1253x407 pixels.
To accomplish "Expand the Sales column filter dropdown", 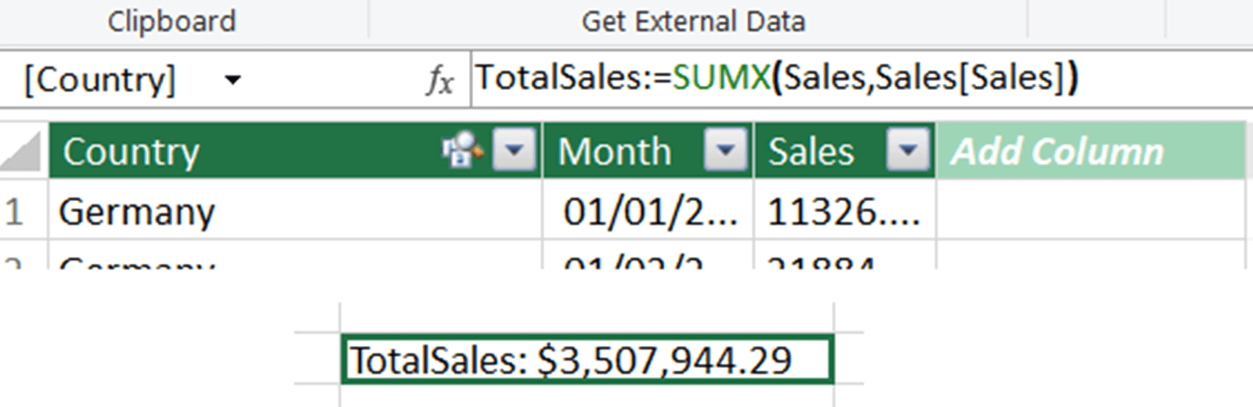I will coord(908,149).
